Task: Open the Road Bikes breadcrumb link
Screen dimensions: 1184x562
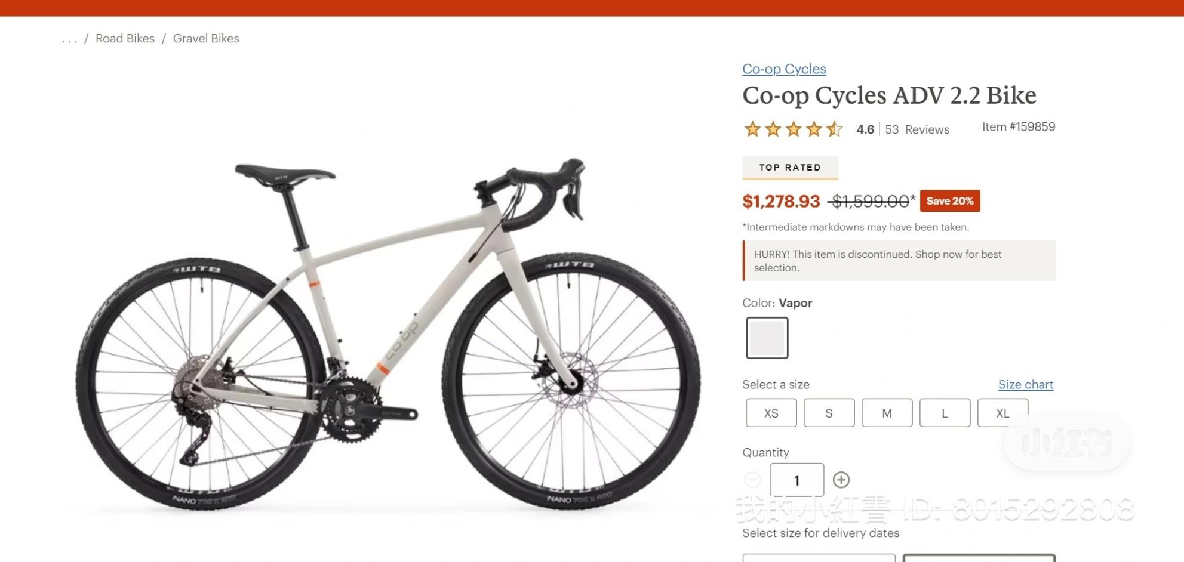Action: 125,38
